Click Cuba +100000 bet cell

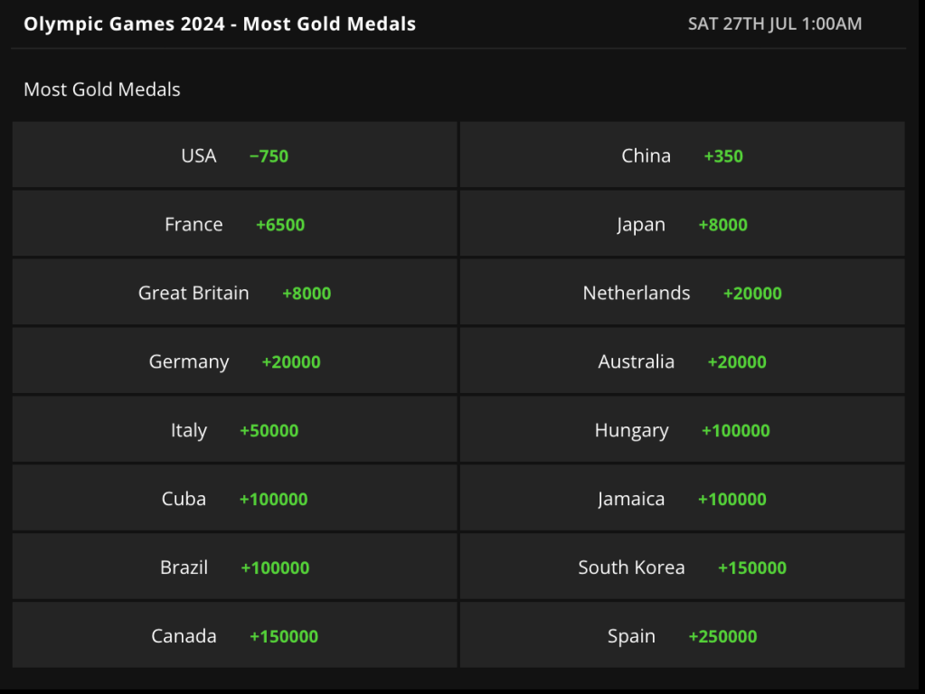235,498
